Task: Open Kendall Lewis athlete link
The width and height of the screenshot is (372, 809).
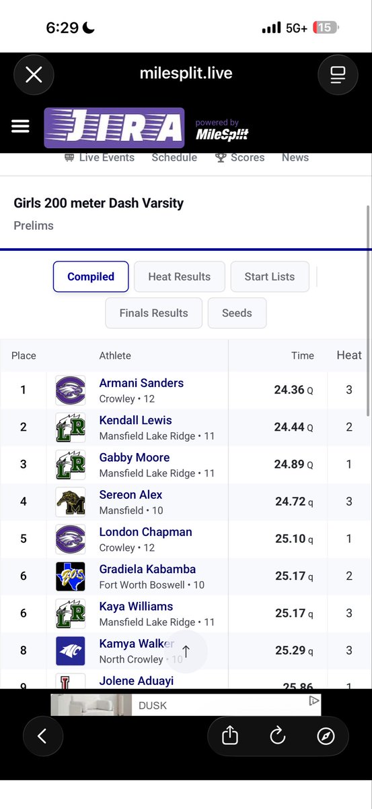Action: click(135, 420)
